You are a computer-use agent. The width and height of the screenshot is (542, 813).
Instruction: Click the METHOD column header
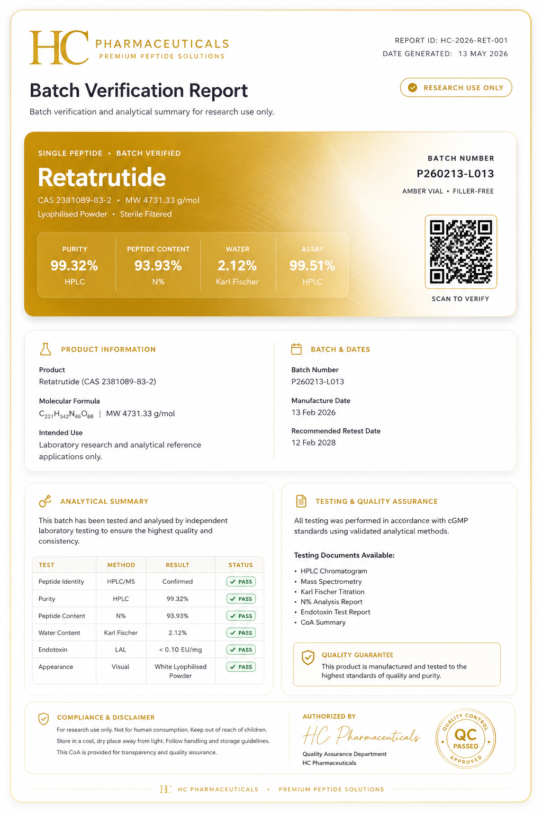(x=121, y=565)
